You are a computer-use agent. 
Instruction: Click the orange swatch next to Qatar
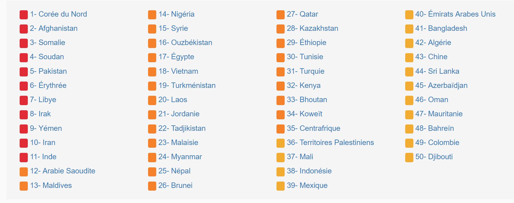pos(280,15)
